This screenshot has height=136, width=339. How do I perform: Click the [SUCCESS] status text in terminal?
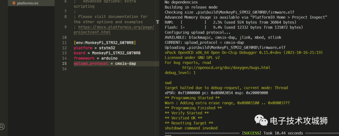(251, 133)
